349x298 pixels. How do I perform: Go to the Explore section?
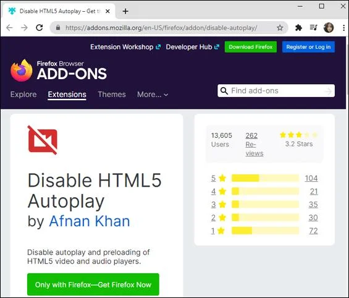(23, 95)
